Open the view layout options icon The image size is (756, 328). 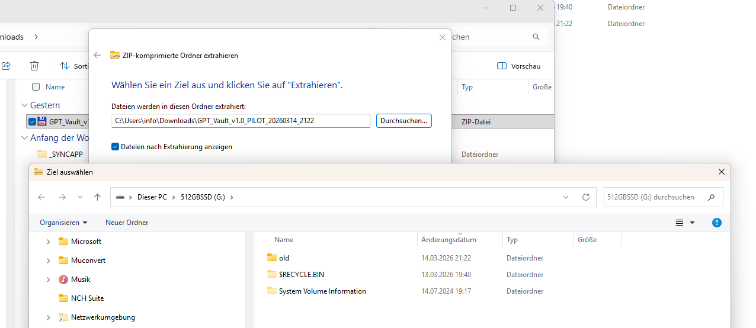(680, 223)
